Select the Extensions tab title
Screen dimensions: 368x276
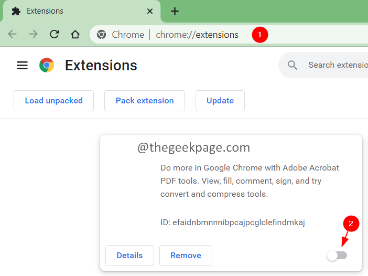click(x=45, y=11)
